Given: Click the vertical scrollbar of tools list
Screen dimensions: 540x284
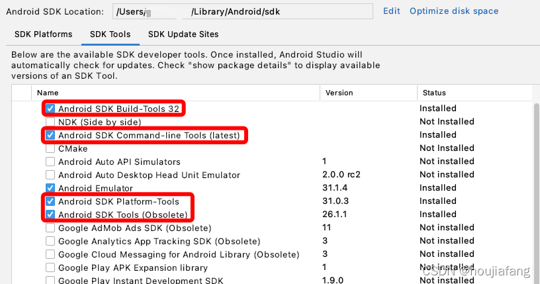Looking at the screenshot, I should [537, 193].
